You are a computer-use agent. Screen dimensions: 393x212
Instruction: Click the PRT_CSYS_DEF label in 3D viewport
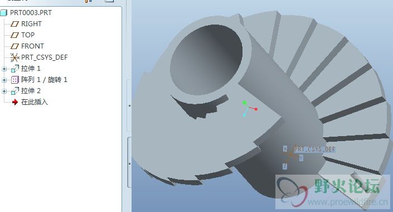click(x=314, y=150)
